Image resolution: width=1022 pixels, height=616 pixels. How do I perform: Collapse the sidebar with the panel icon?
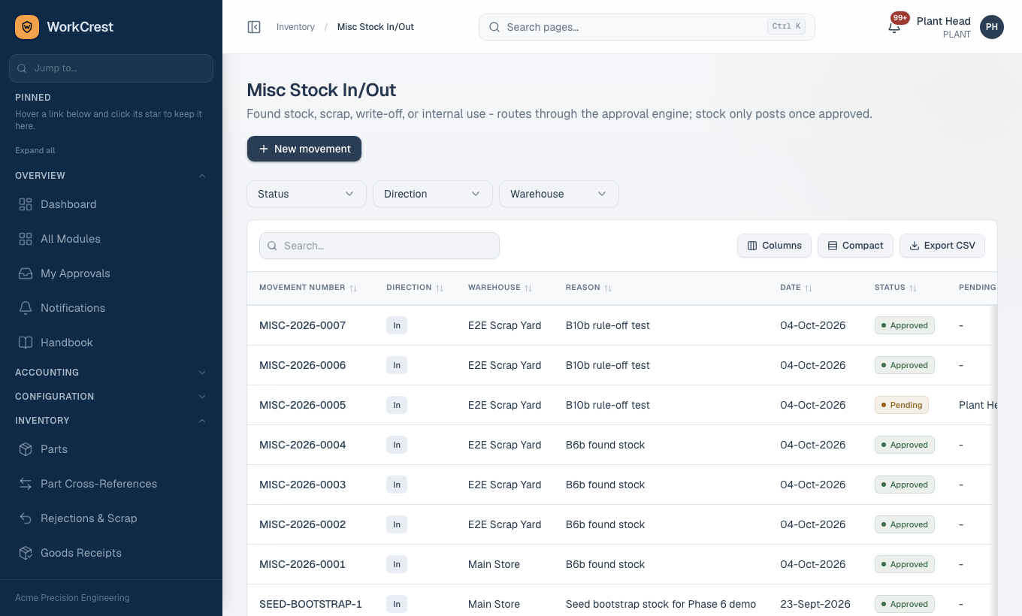click(254, 27)
